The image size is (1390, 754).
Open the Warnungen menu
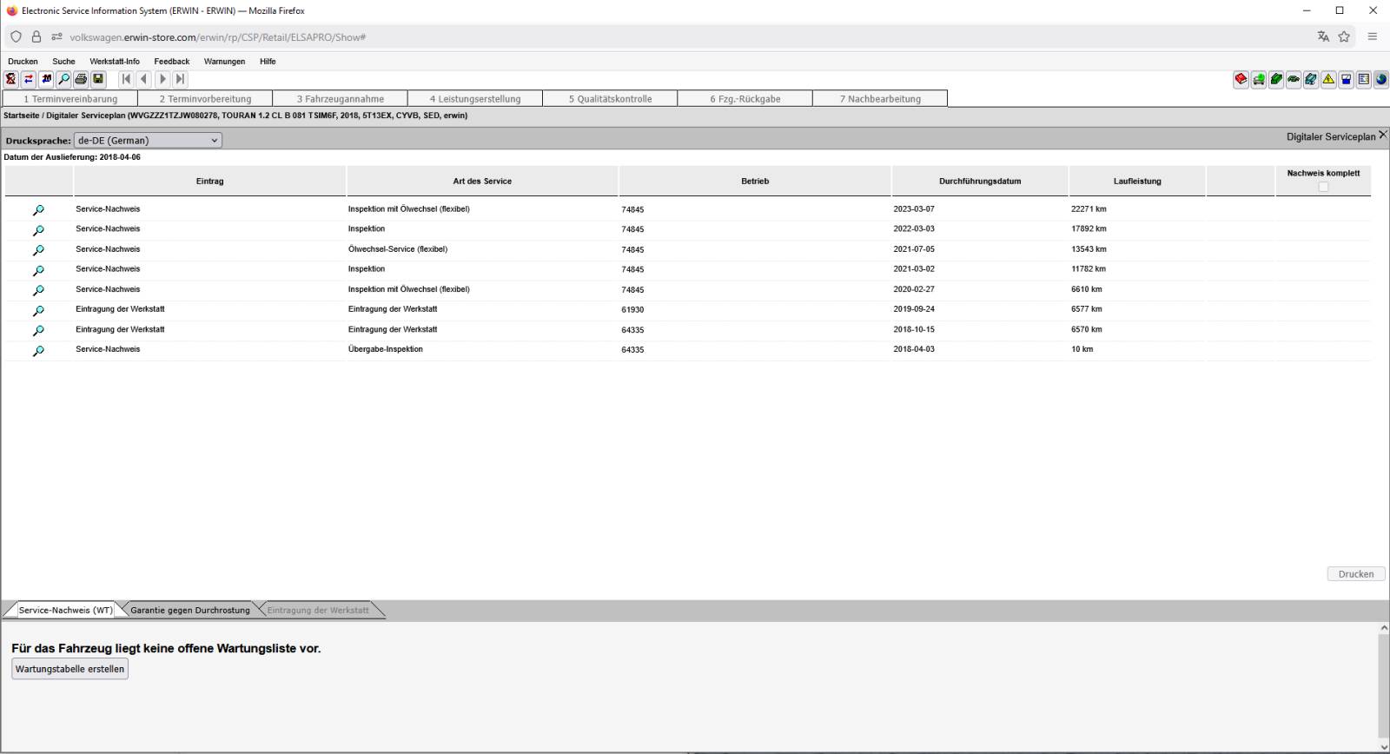224,62
